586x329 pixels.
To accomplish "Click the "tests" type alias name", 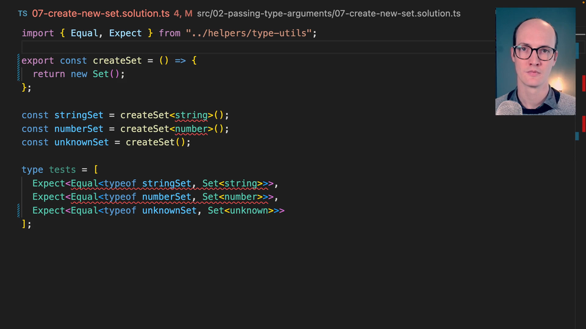I will tap(62, 169).
